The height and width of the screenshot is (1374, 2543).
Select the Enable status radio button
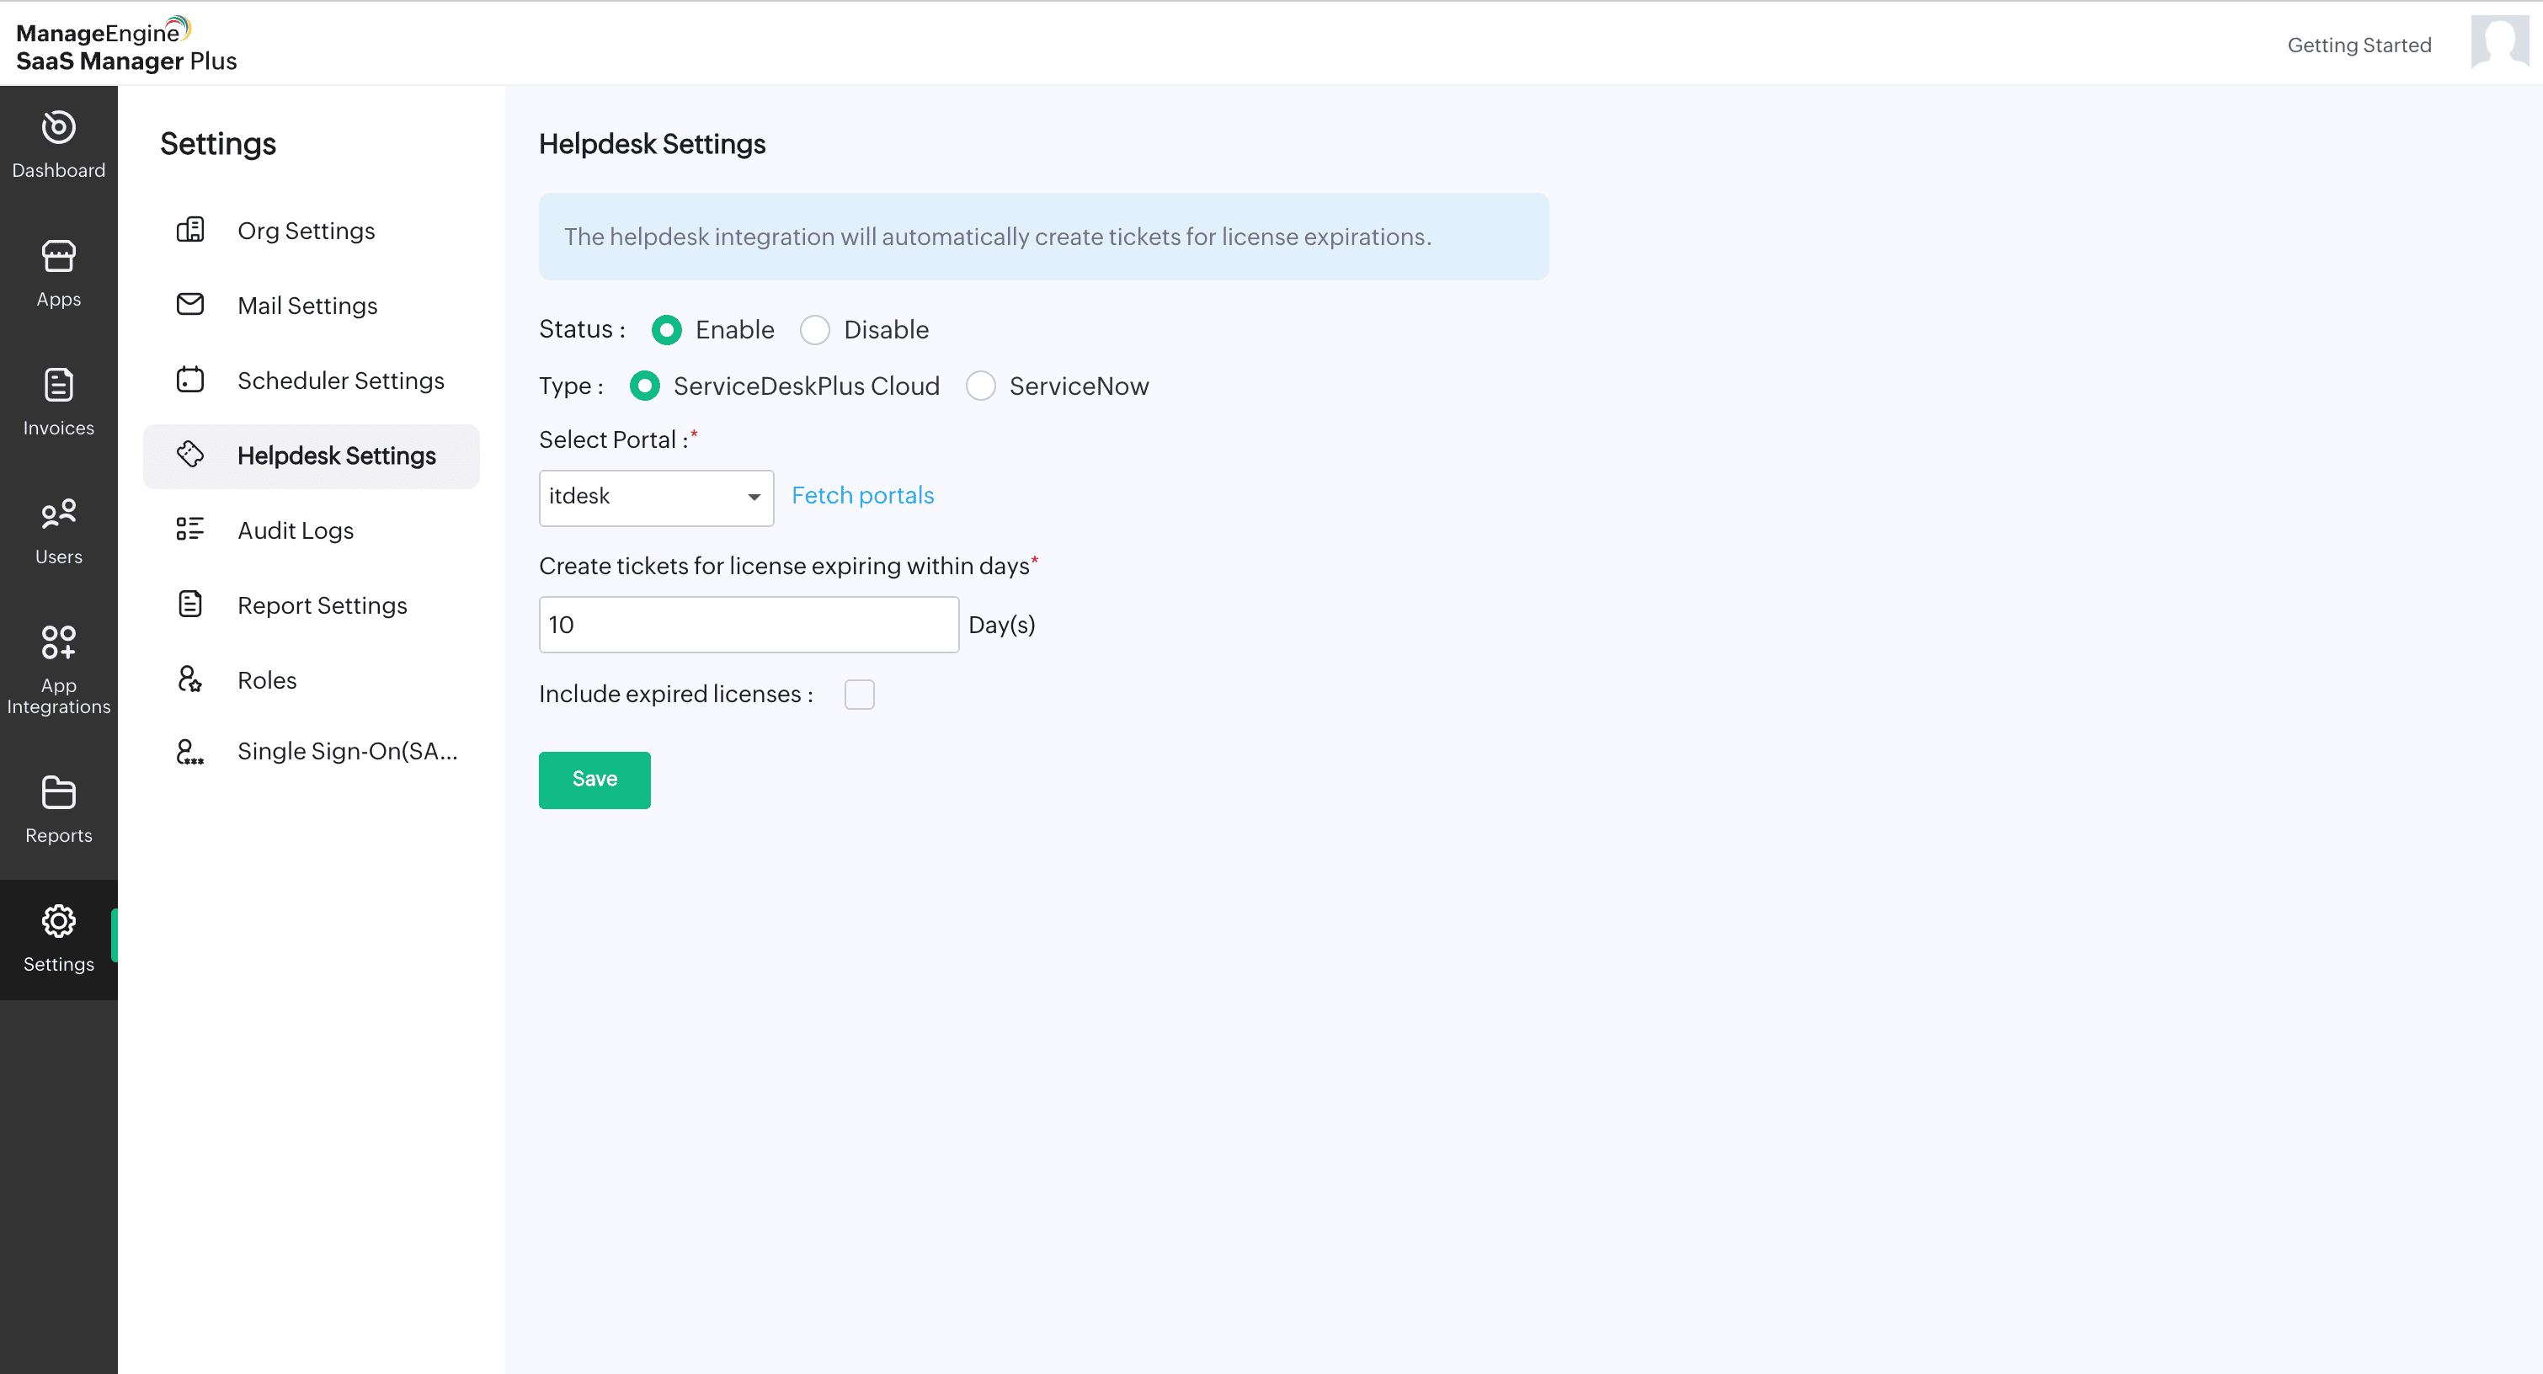[x=666, y=330]
